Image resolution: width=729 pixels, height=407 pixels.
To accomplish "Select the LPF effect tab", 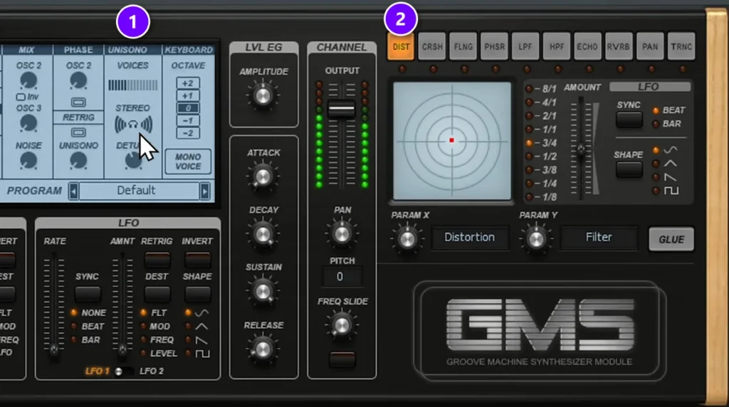I will [525, 46].
